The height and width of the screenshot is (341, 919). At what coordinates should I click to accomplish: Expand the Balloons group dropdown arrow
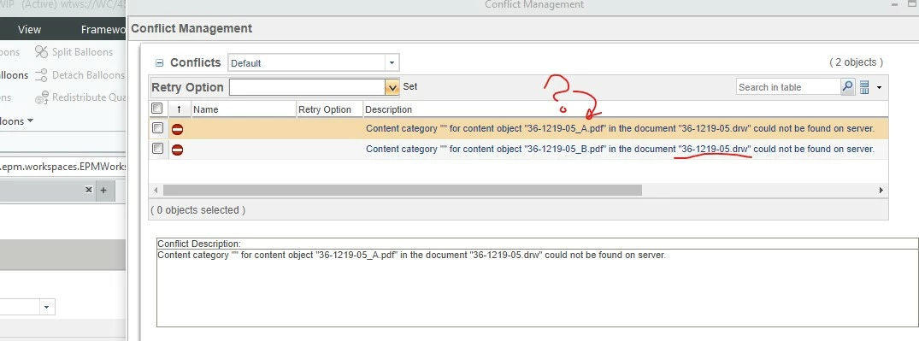(x=31, y=121)
